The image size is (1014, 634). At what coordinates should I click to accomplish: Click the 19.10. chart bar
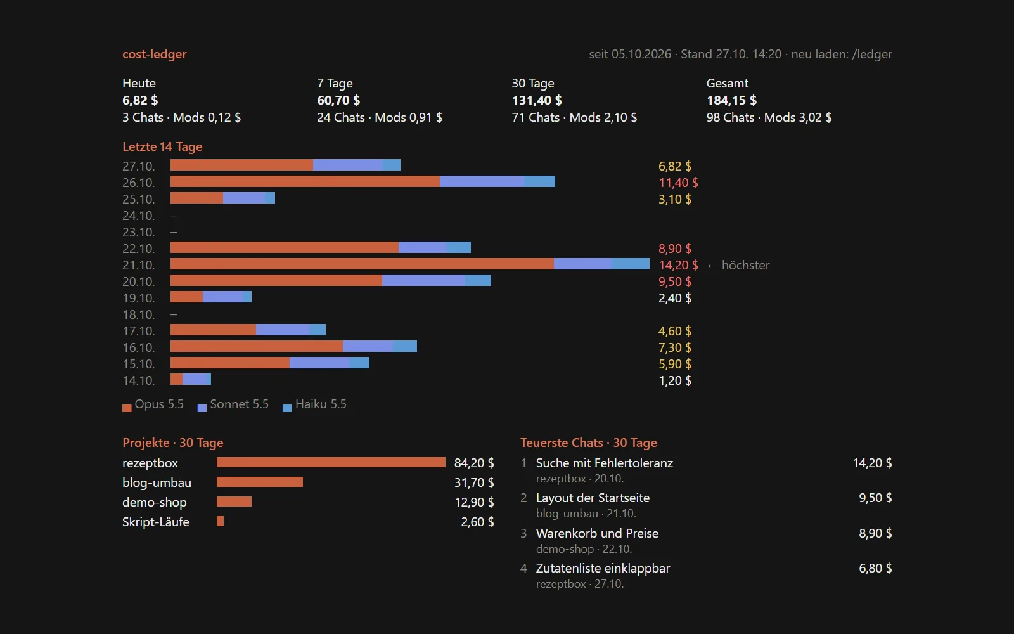(x=211, y=297)
